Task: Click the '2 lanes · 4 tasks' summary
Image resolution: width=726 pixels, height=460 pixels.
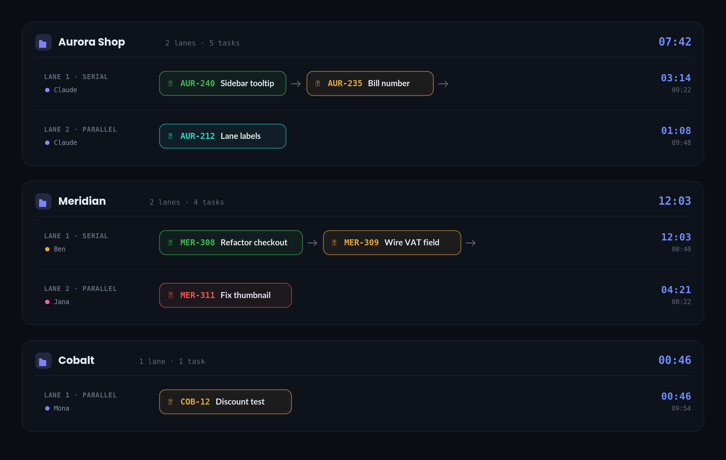Action: 187,202
